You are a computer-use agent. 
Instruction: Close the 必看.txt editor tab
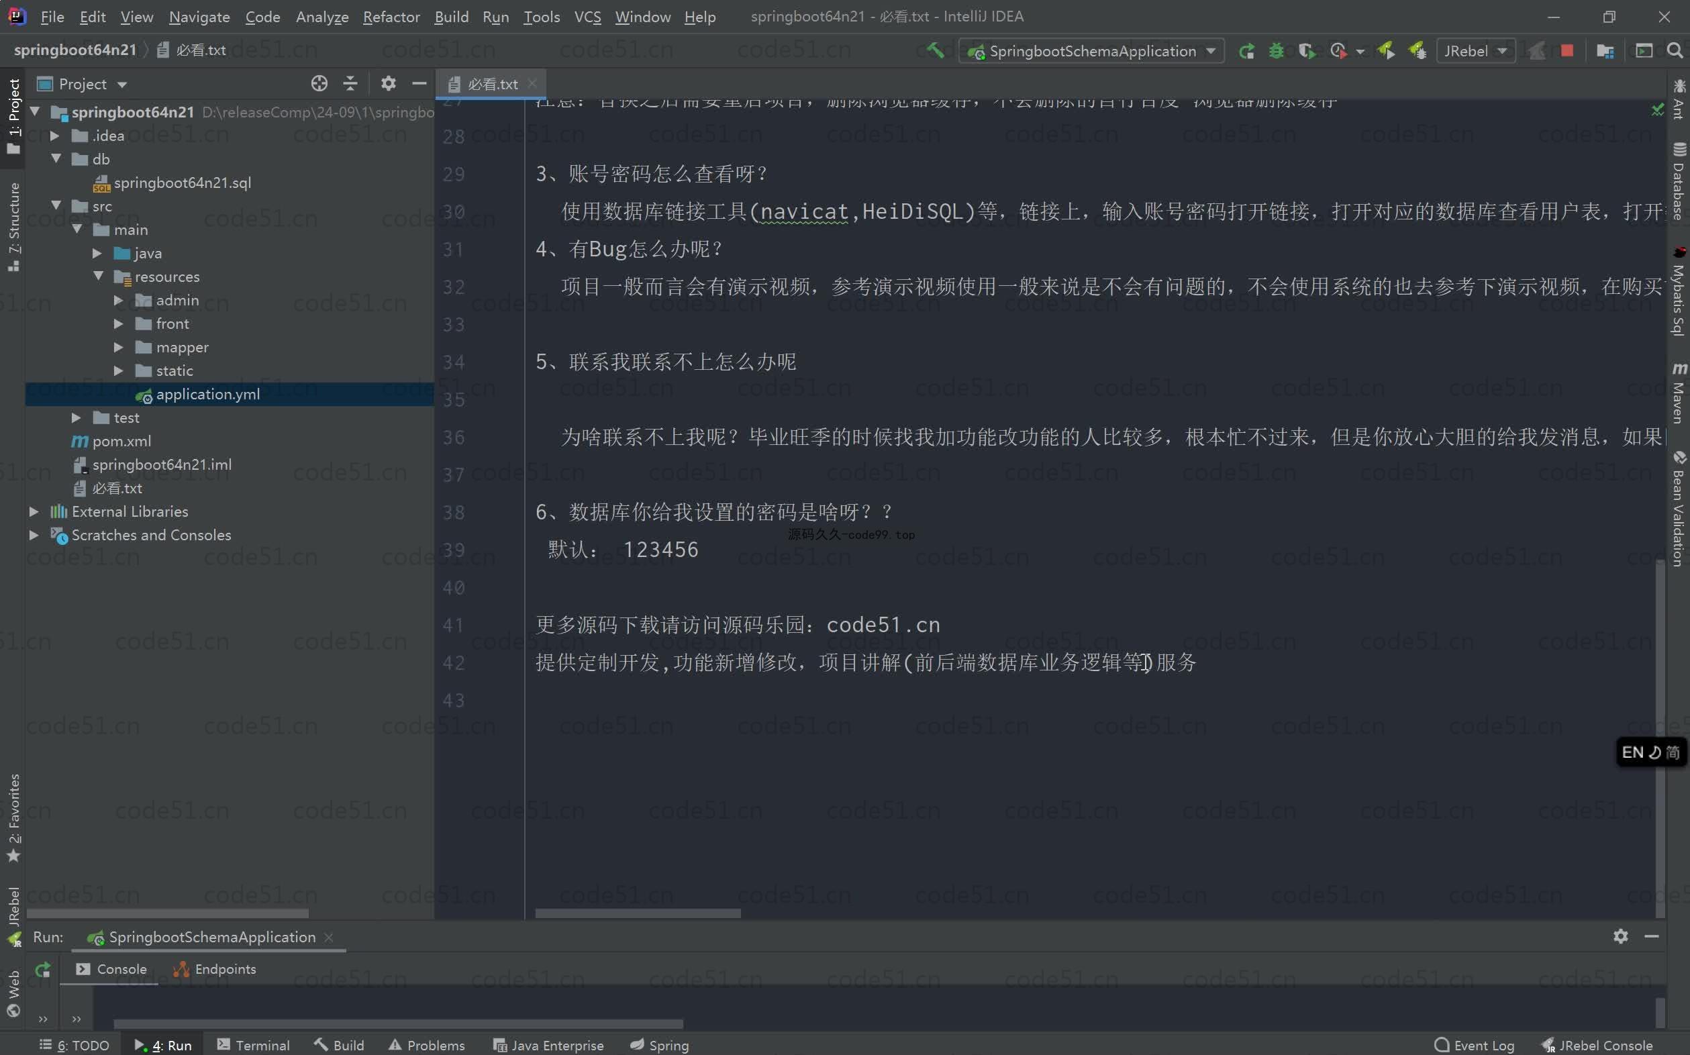tap(532, 83)
